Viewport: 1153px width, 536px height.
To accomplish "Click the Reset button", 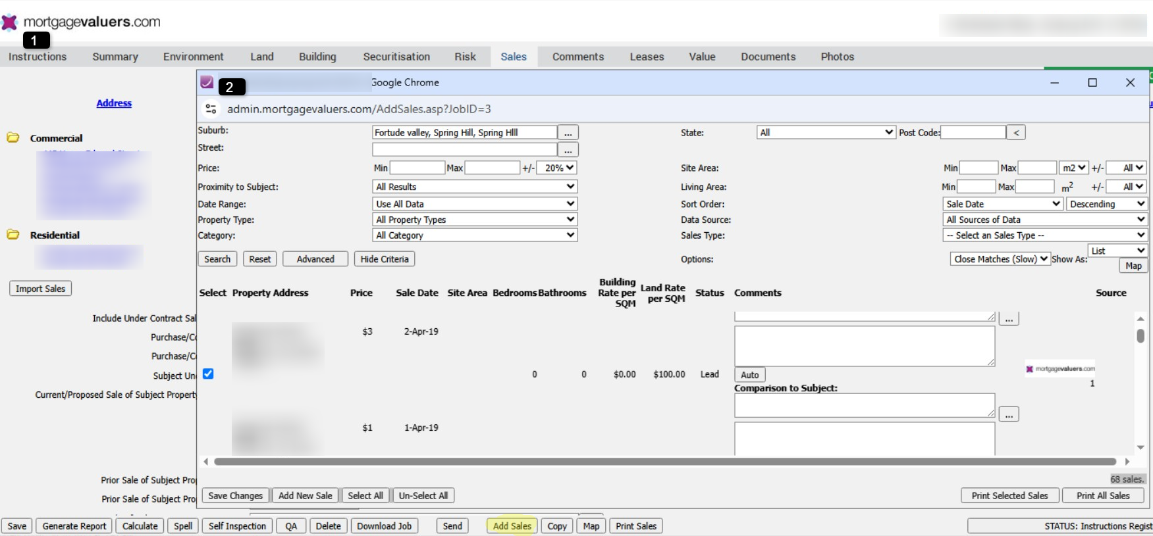I will [x=260, y=259].
